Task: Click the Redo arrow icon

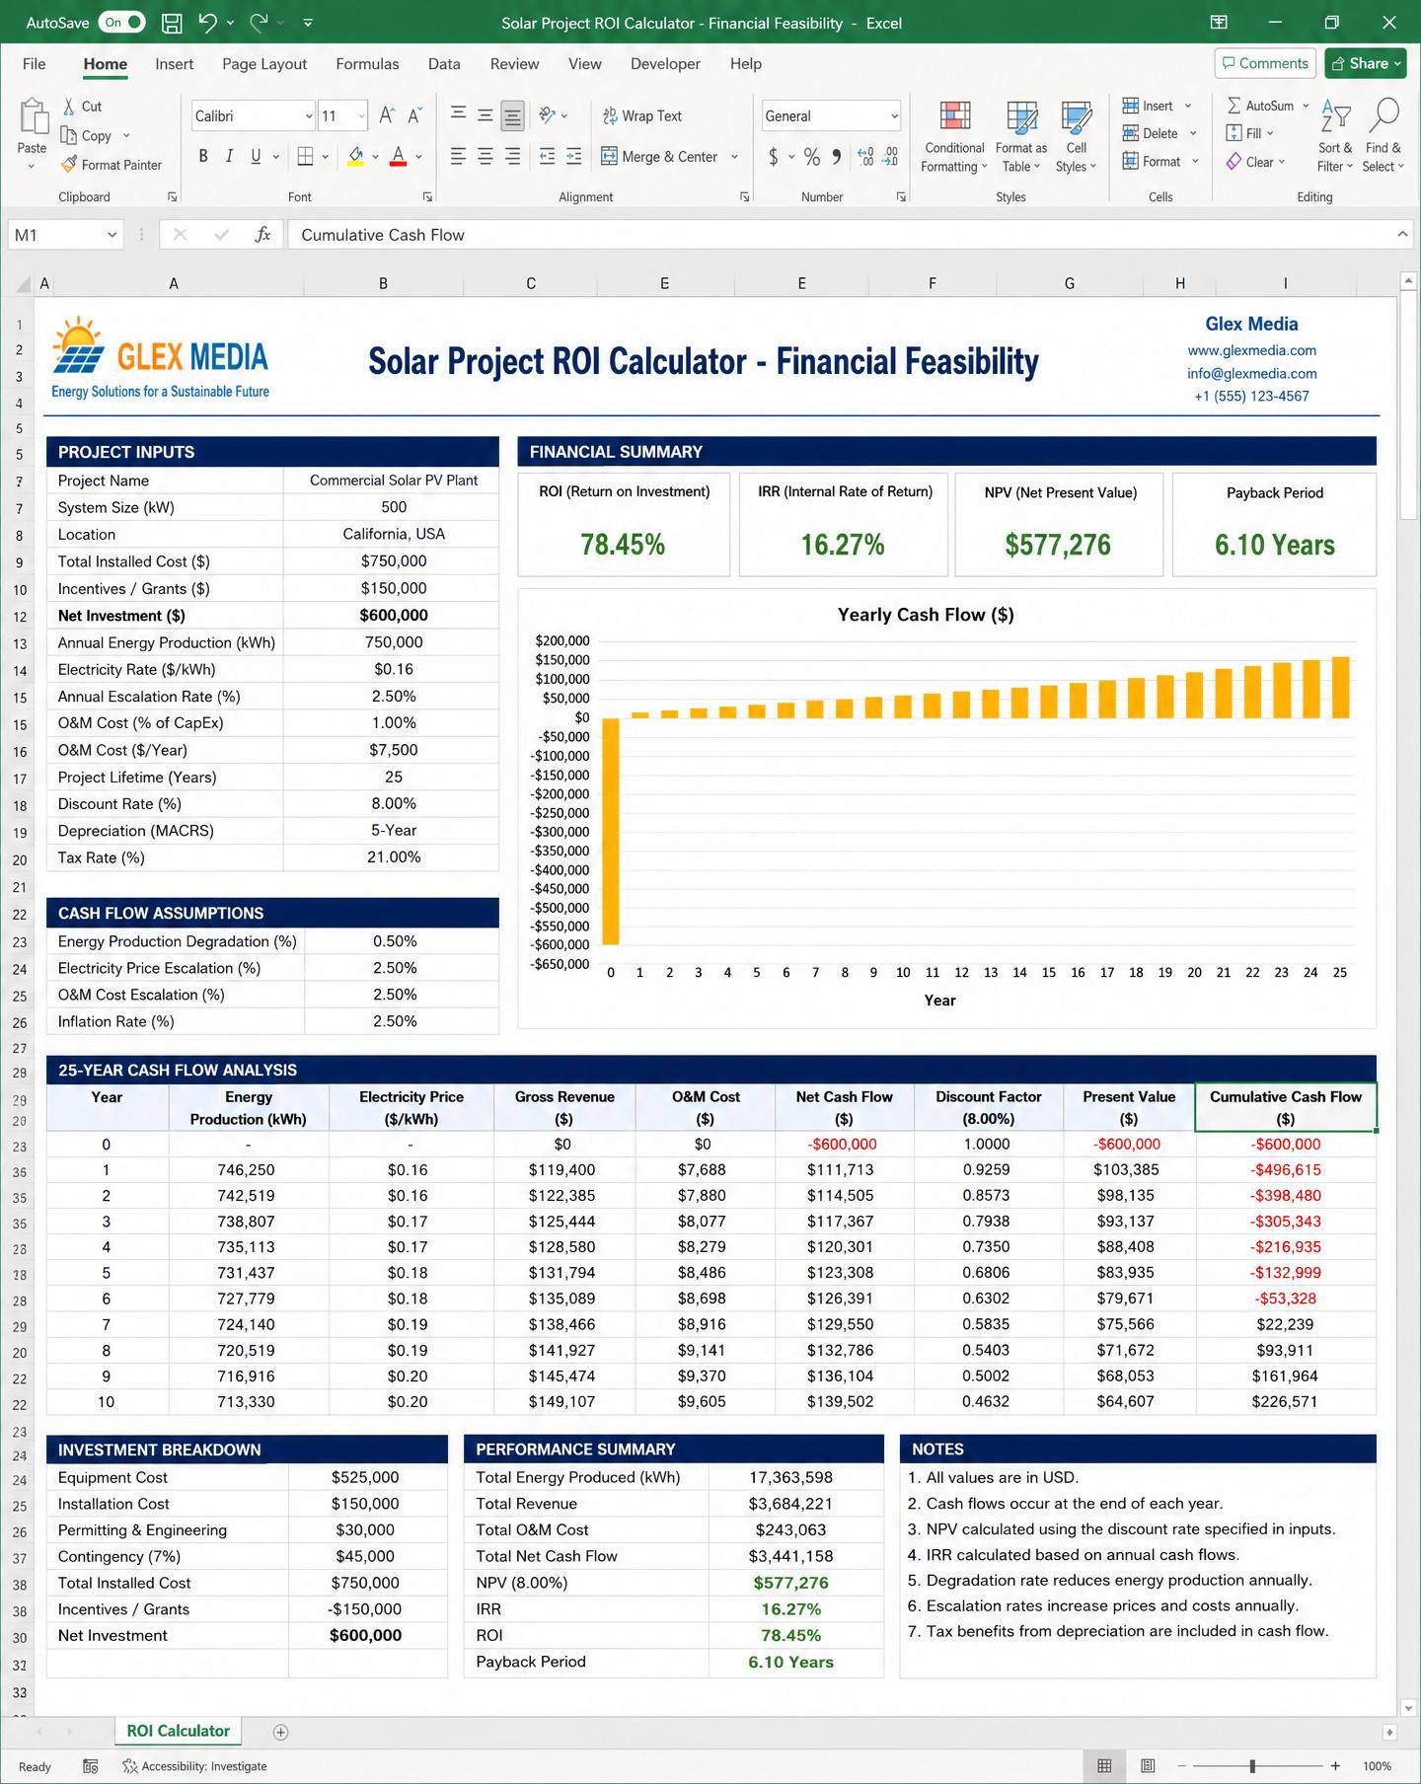Action: tap(259, 23)
